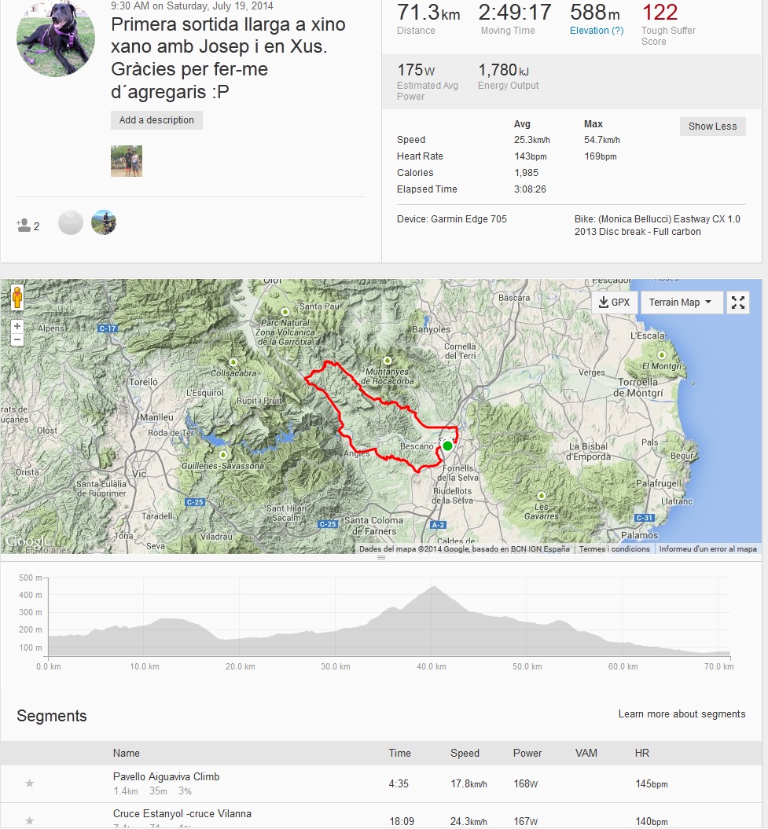Collapse stats with Show Less
Screen dimensions: 768x829
click(712, 127)
